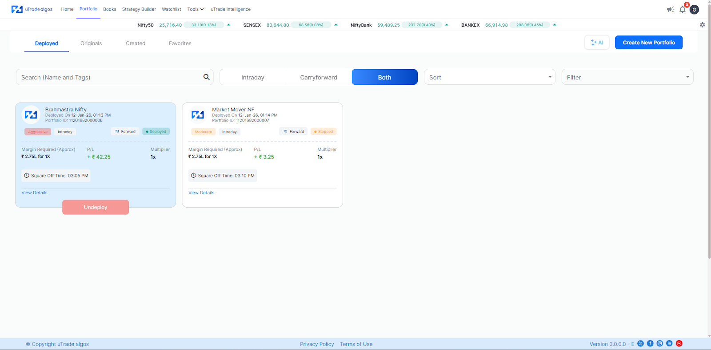711x350 pixels.
Task: Click the Forward tag on Market Mover NF
Action: coord(293,131)
